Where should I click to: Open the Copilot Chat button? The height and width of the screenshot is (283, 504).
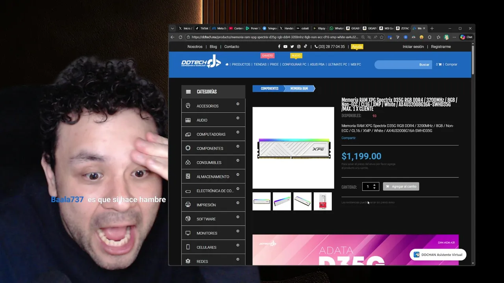click(466, 37)
